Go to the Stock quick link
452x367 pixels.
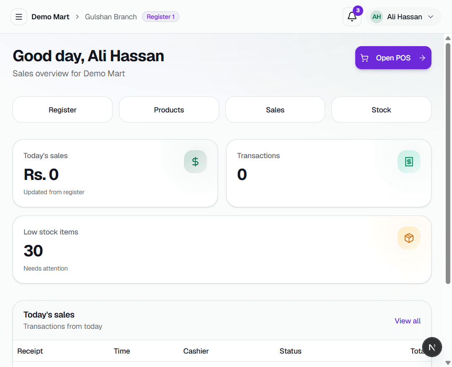[x=381, y=109]
